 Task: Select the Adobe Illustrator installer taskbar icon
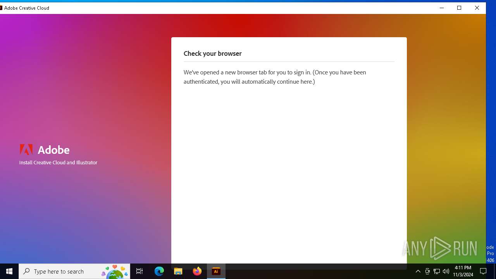tap(216, 271)
